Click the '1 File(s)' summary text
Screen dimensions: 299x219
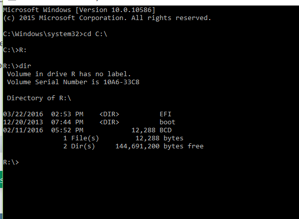click(81, 138)
